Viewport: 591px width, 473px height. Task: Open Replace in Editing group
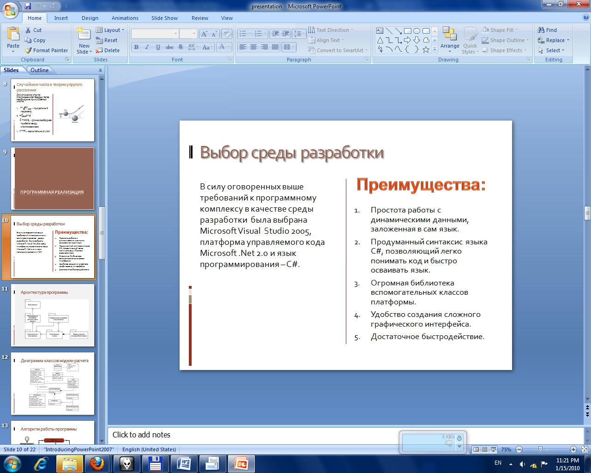[554, 40]
